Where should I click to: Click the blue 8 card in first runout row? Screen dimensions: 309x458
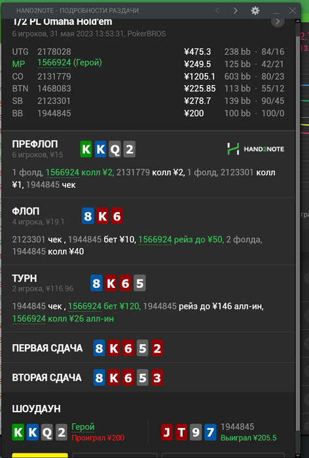tap(99, 348)
